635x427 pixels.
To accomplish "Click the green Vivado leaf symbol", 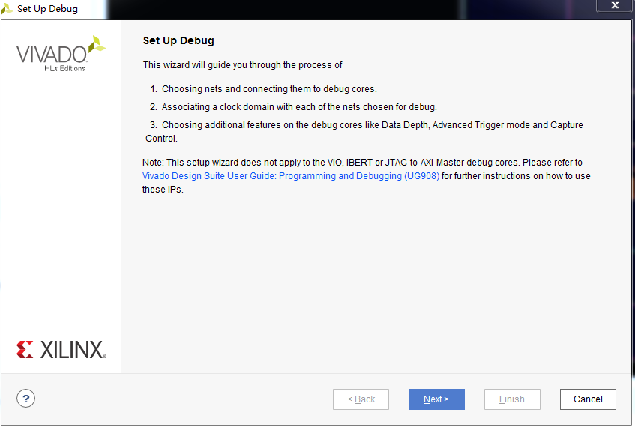I will coord(97,44).
